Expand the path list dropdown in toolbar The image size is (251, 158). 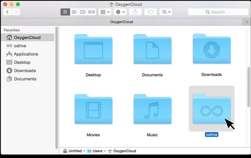pos(166,12)
